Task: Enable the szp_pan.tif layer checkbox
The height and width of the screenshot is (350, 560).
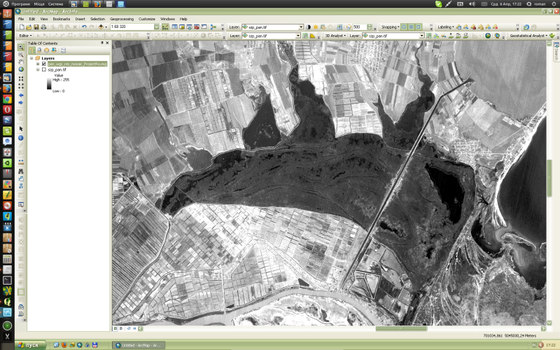Action: point(43,70)
